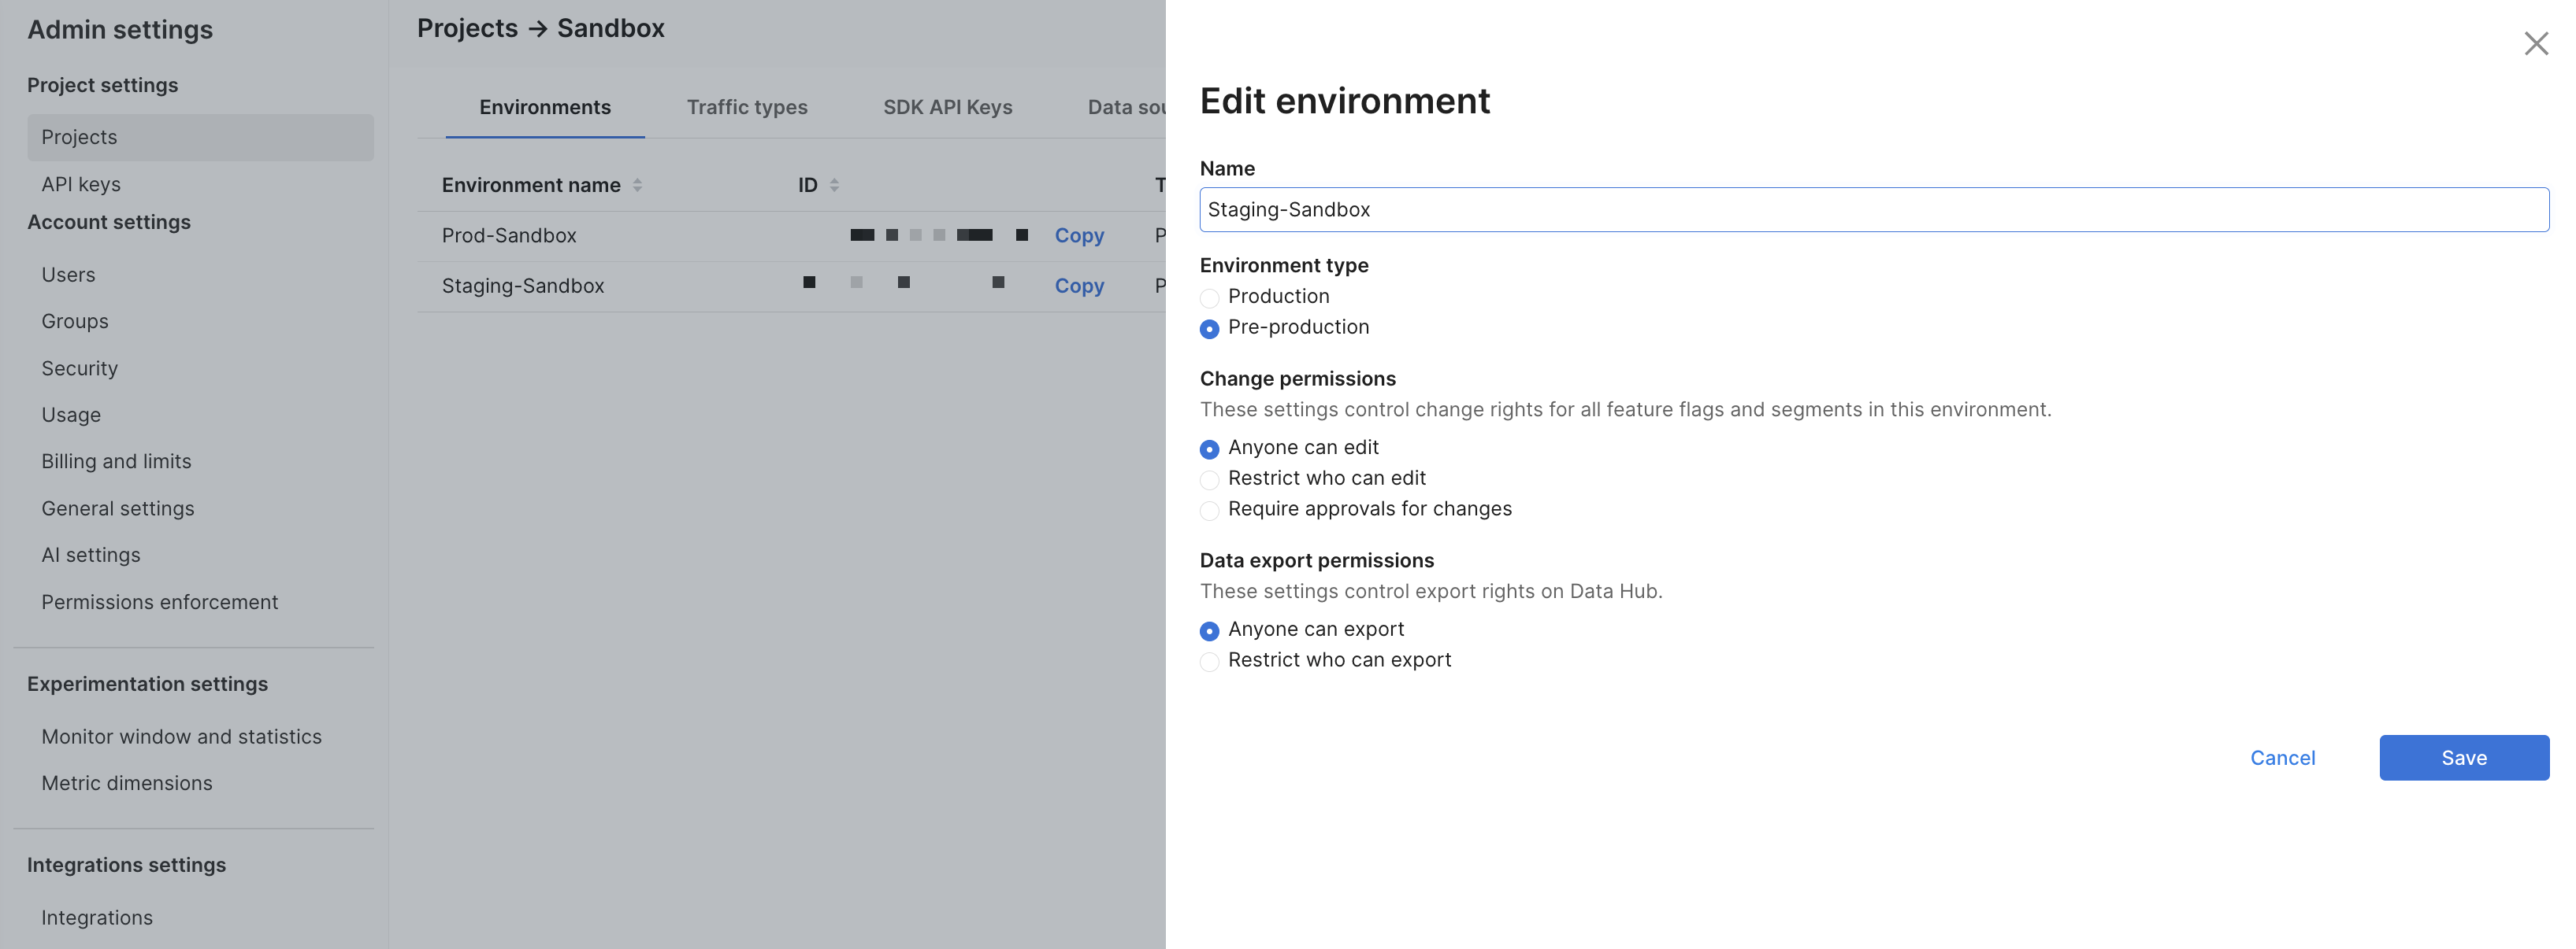Select Anyone can export option
Image resolution: width=2576 pixels, height=949 pixels.
click(1209, 630)
